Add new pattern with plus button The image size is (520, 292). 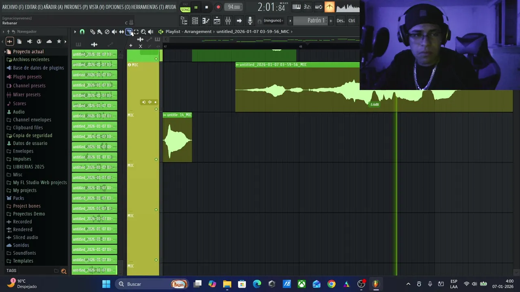331,21
